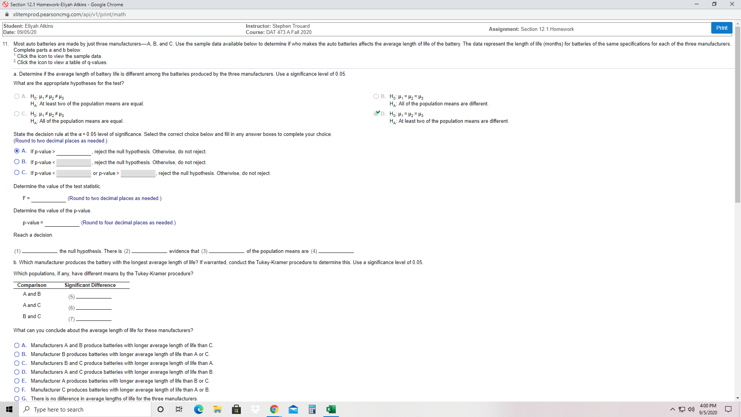The height and width of the screenshot is (417, 741).
Task: Open the Mail app icon
Action: click(293, 409)
